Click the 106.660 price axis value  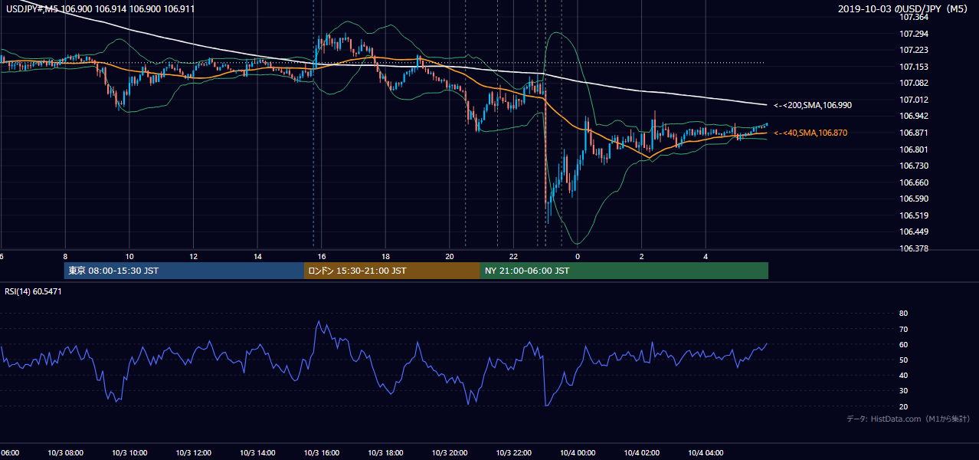coord(915,182)
